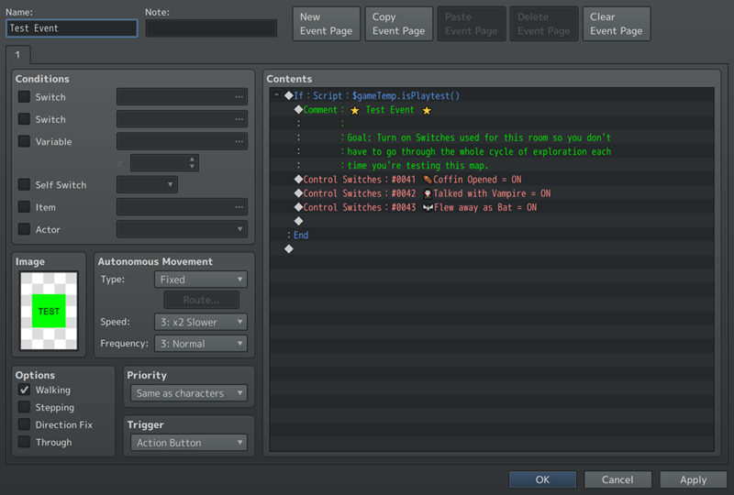Enable the Through option checkbox
This screenshot has width=734, height=495.
pyautogui.click(x=24, y=442)
